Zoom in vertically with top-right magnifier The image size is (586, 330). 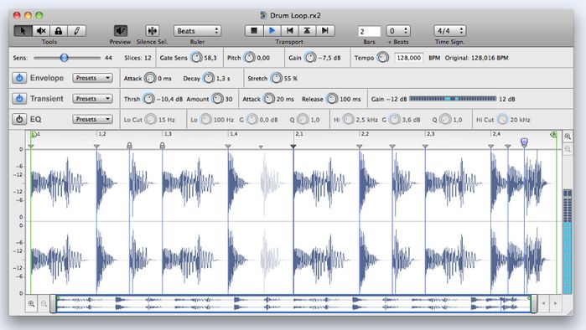568,137
